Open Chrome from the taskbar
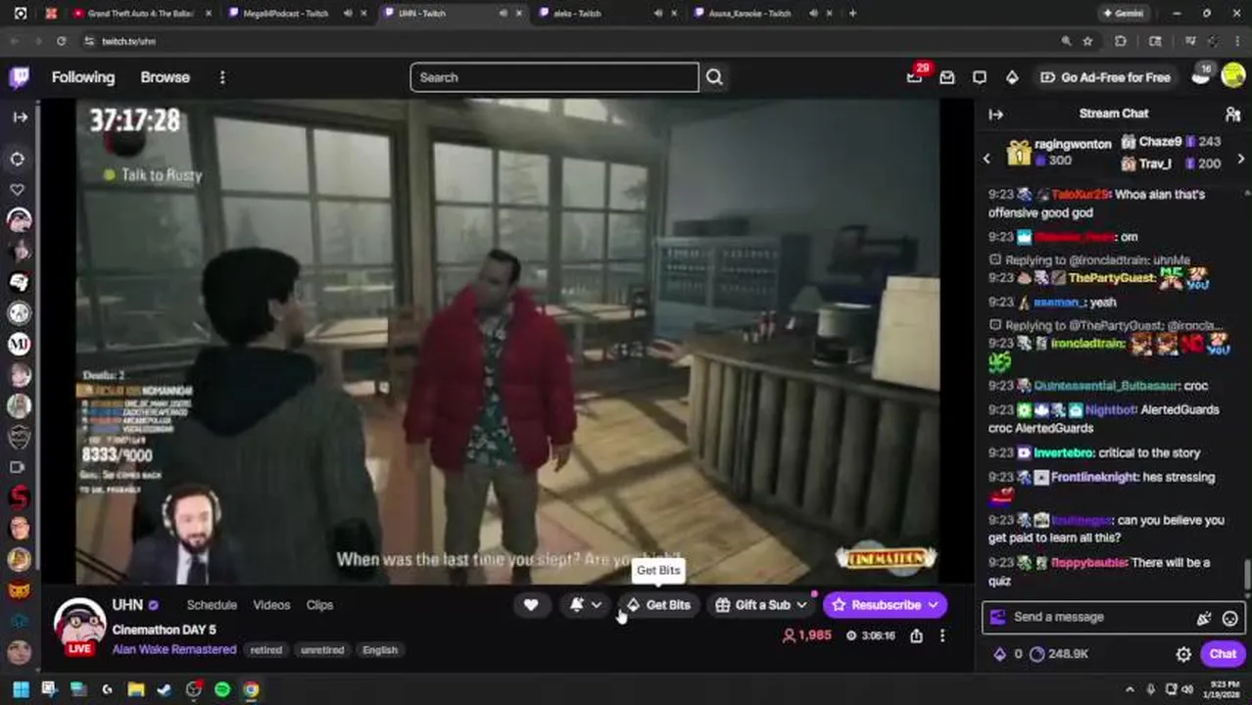The image size is (1252, 705). pos(251,689)
